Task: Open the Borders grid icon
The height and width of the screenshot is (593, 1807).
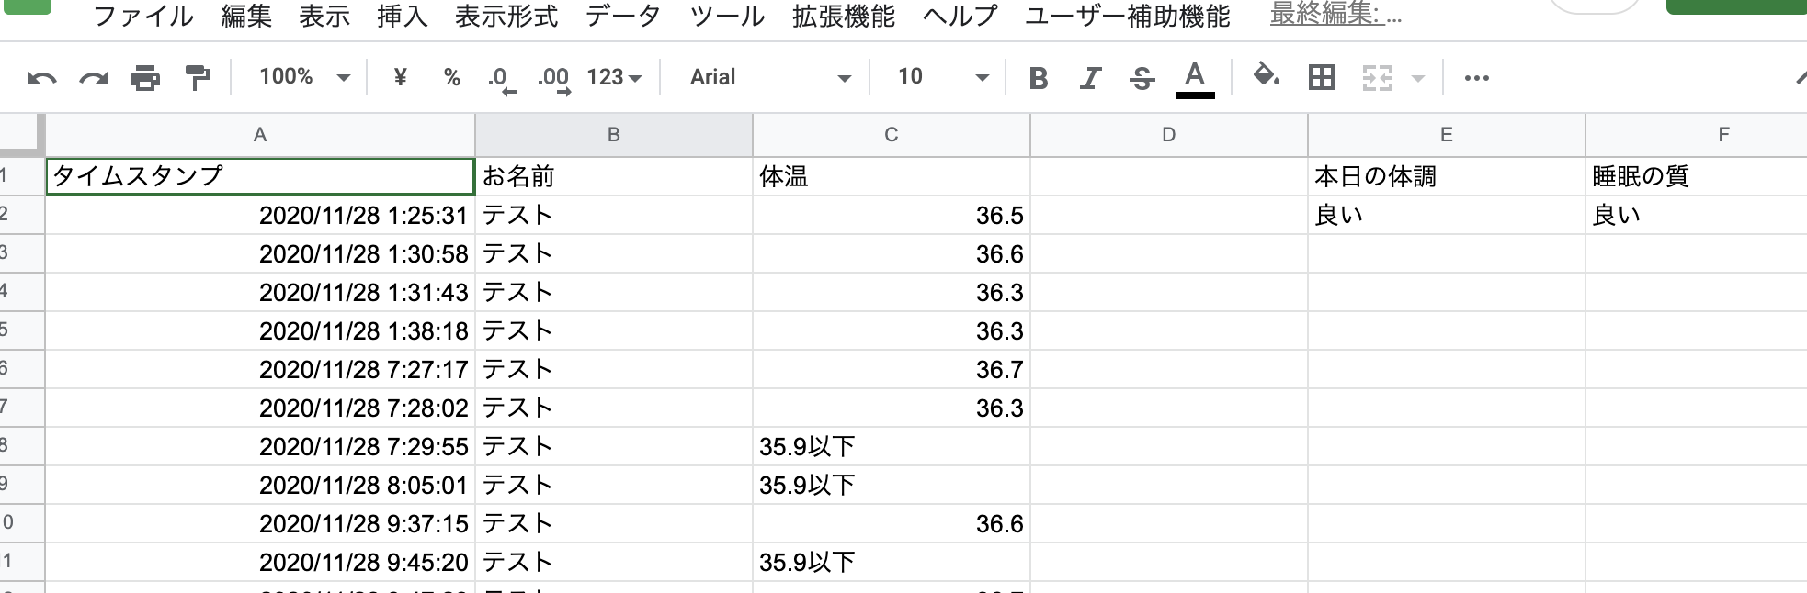Action: [1322, 77]
